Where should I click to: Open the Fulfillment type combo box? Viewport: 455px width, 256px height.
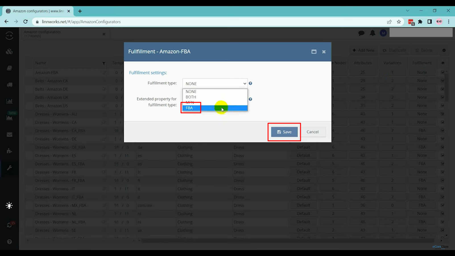tap(215, 84)
